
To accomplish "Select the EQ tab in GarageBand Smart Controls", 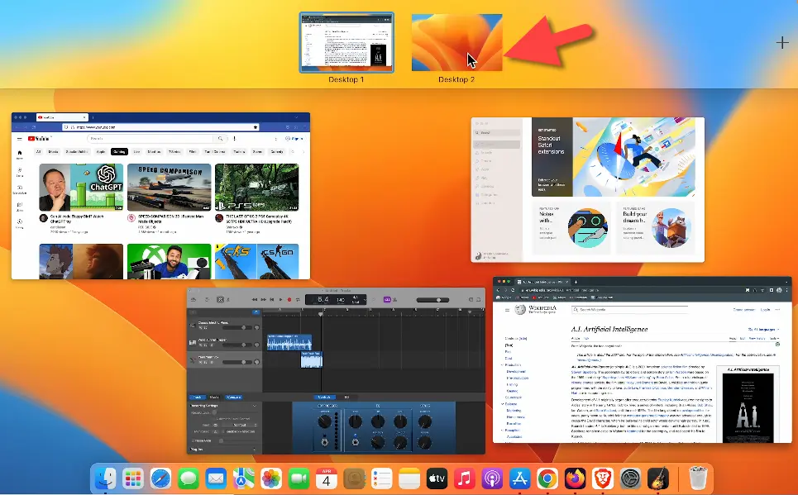I will (346, 397).
